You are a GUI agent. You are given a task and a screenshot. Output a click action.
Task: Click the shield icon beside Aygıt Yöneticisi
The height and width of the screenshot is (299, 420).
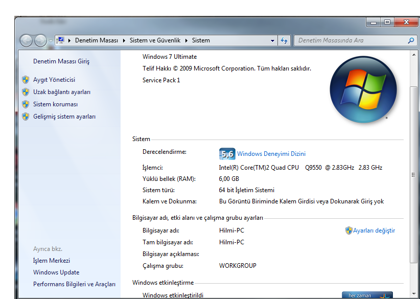tap(26, 80)
